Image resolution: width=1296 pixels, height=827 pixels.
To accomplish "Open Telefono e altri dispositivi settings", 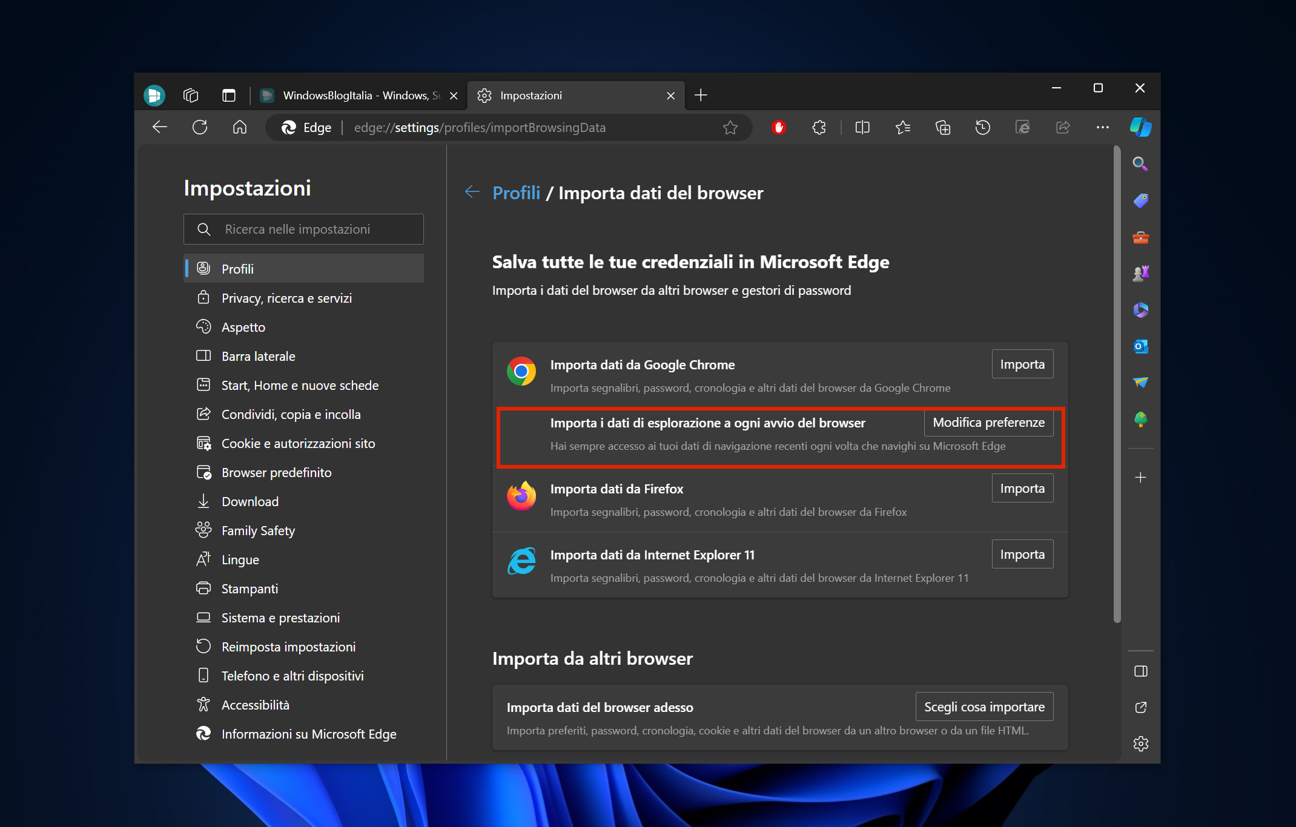I will tap(303, 676).
